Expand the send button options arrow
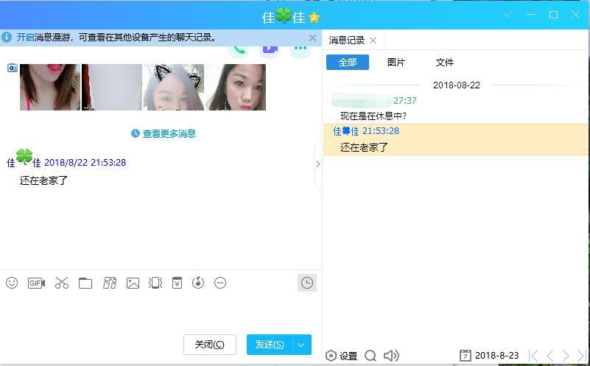590x366 pixels. point(301,345)
